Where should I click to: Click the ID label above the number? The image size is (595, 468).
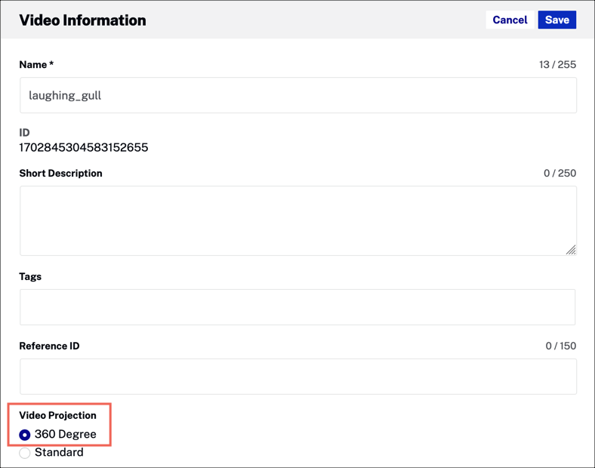(24, 133)
